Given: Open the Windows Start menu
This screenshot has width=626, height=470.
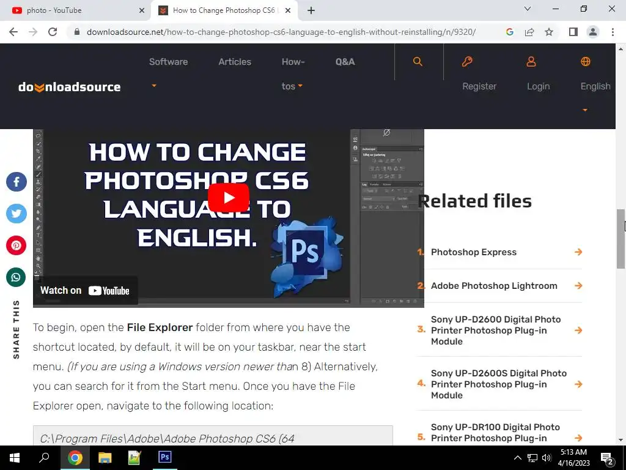Looking at the screenshot, I should click(x=15, y=458).
